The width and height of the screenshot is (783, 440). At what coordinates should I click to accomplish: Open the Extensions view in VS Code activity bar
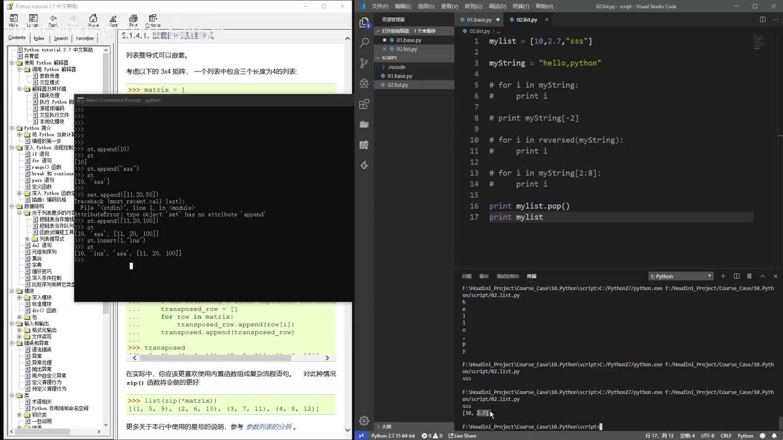[x=365, y=104]
